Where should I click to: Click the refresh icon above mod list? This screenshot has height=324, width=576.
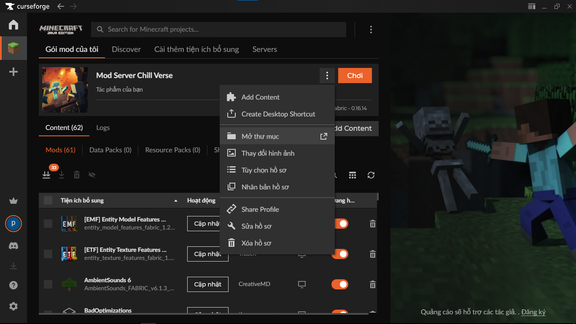[x=371, y=175]
